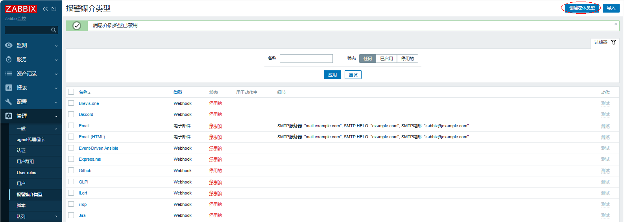
Task: Dismiss the success message with X
Action: 616,24
